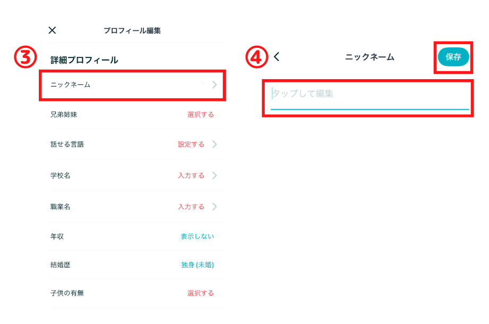The height and width of the screenshot is (324, 489).
Task: Click the chevron beside 話せる言語
Action: coord(215,144)
